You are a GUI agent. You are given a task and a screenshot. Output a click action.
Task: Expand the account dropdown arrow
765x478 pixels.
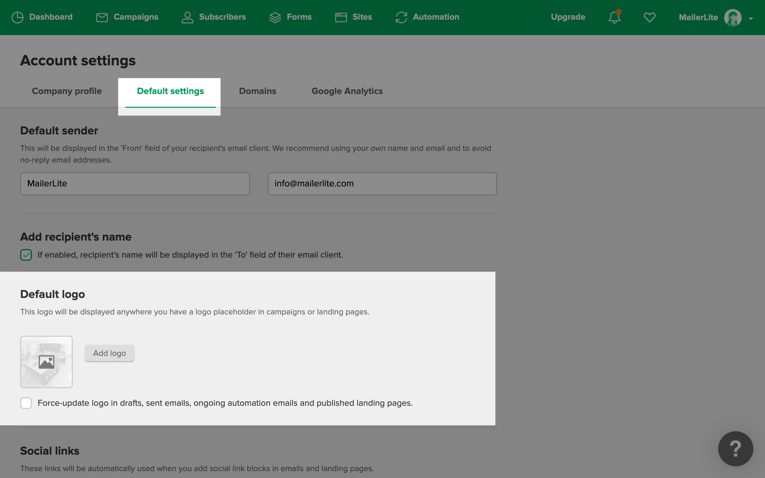coord(751,19)
